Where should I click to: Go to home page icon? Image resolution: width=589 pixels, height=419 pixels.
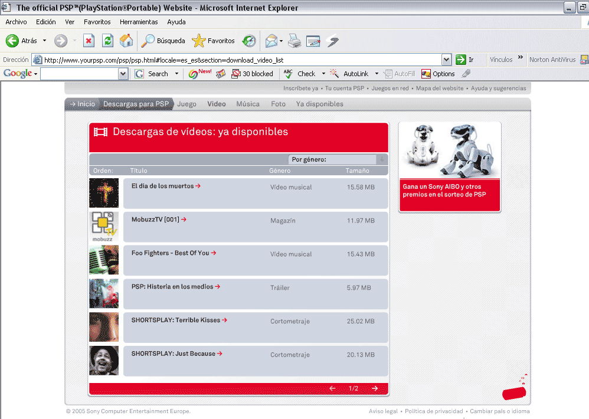pyautogui.click(x=126, y=41)
